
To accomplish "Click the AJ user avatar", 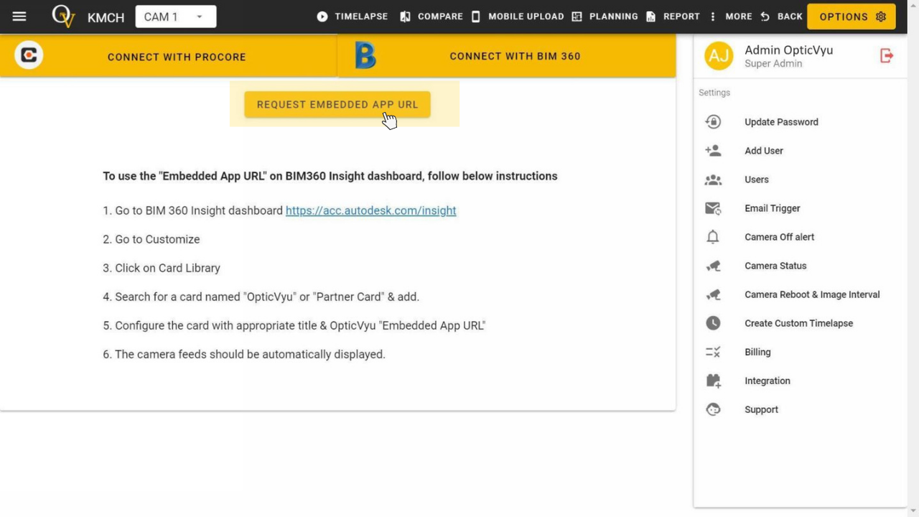I will (719, 55).
